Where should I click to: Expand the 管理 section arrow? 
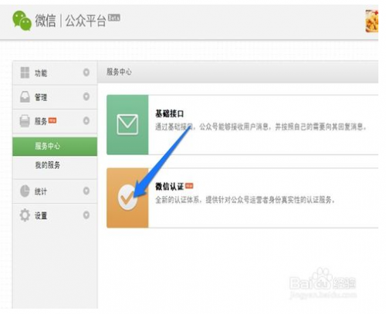86,96
